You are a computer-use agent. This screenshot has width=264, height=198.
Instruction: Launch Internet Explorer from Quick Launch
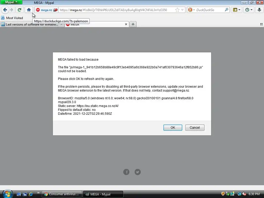click(31, 194)
